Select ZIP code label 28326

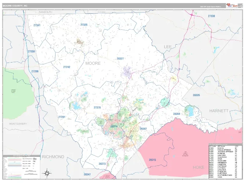tap(196, 95)
